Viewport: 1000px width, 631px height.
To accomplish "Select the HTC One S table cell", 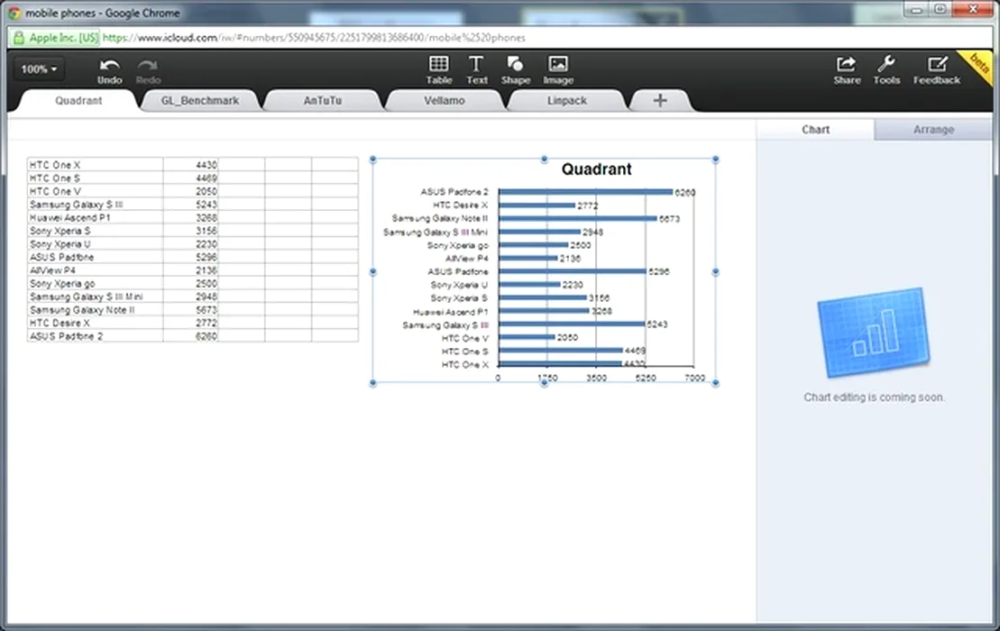I will tap(95, 178).
